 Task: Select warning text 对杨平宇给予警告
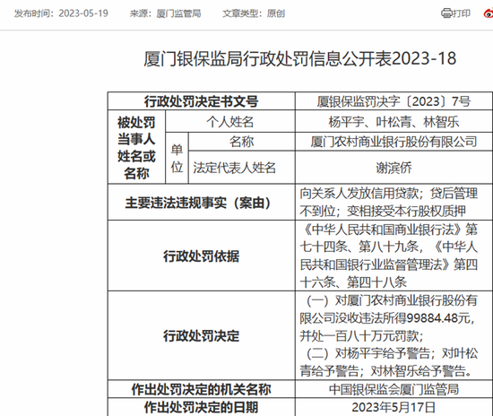[383, 353]
